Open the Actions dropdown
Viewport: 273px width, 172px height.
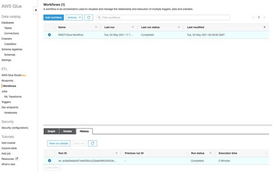click(74, 18)
